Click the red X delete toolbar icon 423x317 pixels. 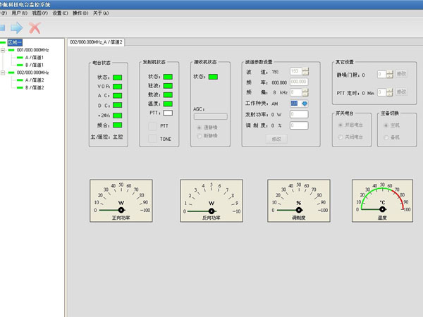(x=35, y=27)
